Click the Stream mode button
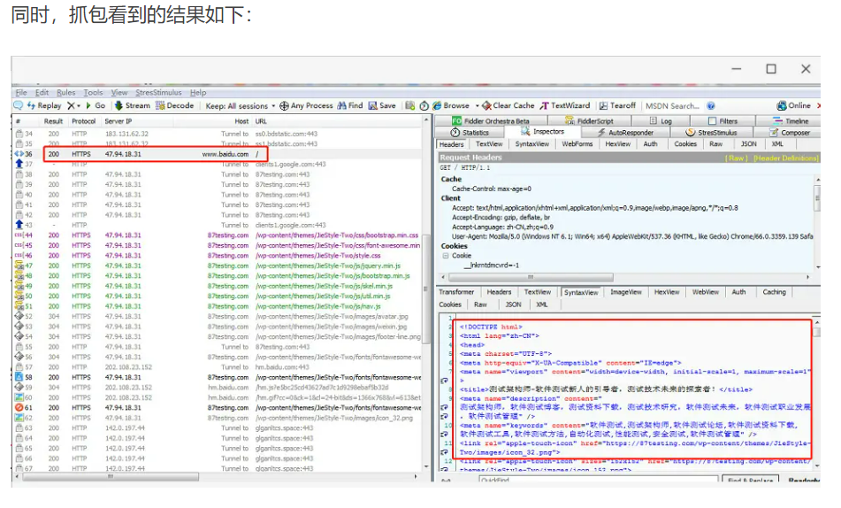The height and width of the screenshot is (508, 841). click(x=131, y=105)
